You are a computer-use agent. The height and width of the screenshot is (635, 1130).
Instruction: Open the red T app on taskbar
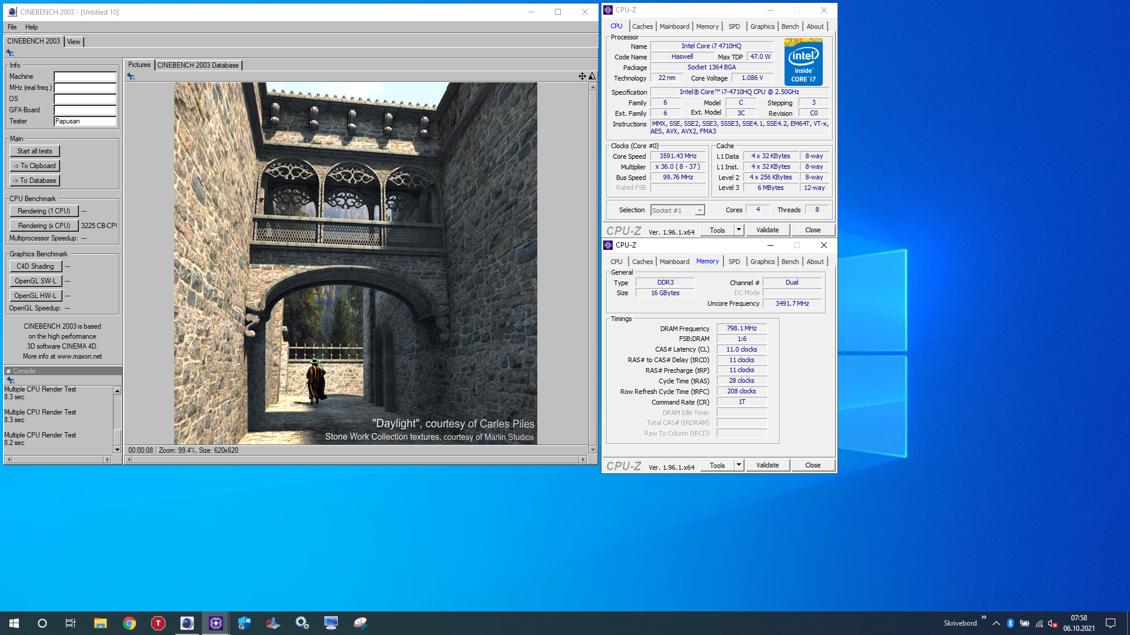click(x=158, y=623)
